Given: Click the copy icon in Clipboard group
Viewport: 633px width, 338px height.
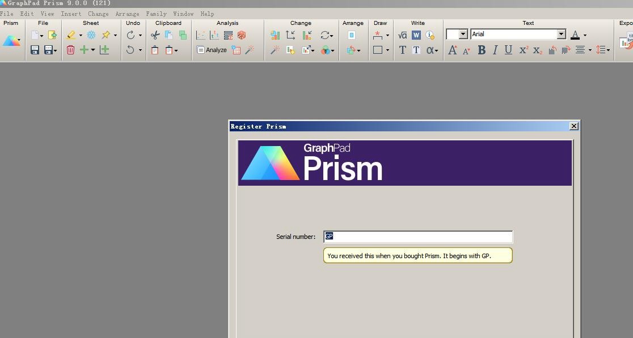Looking at the screenshot, I should [x=169, y=35].
